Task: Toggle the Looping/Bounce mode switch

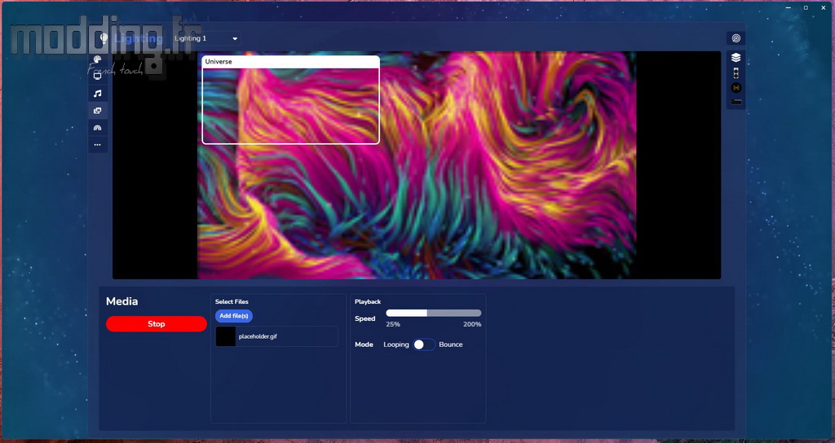Action: pos(424,344)
